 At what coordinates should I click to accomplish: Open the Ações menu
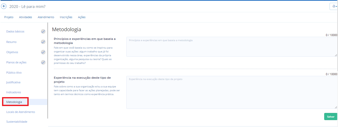82,17
